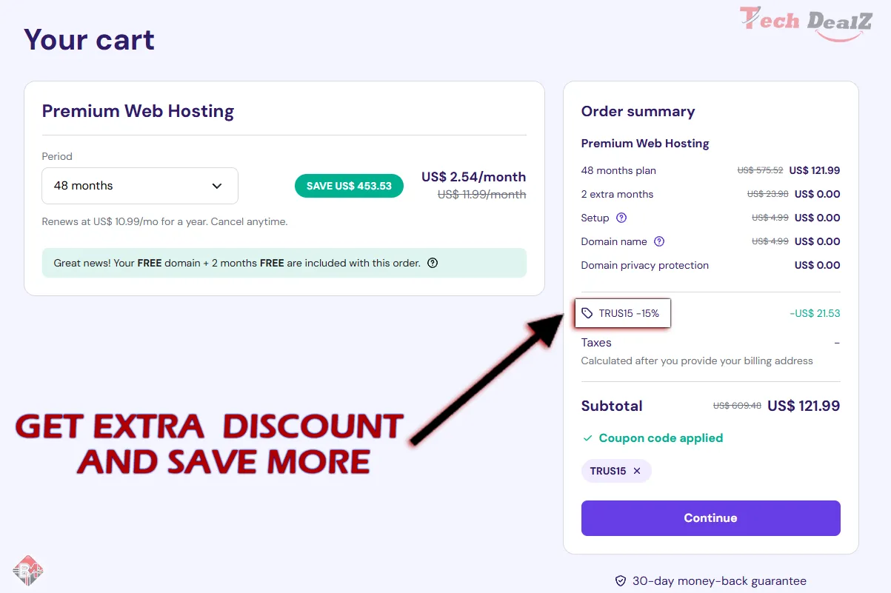
Task: Remove the TRUS15 coupon via X icon
Action: (637, 471)
